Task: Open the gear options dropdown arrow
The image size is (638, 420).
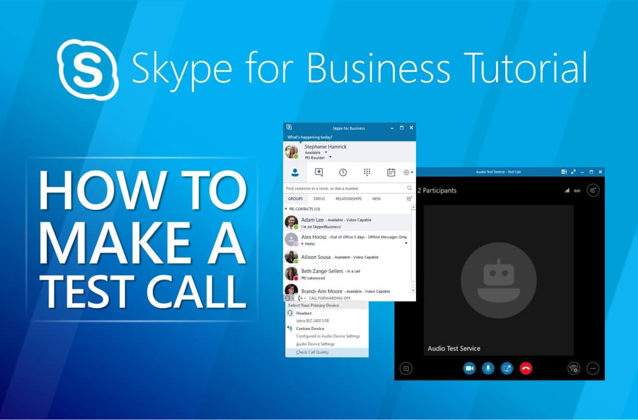Action: point(412,172)
